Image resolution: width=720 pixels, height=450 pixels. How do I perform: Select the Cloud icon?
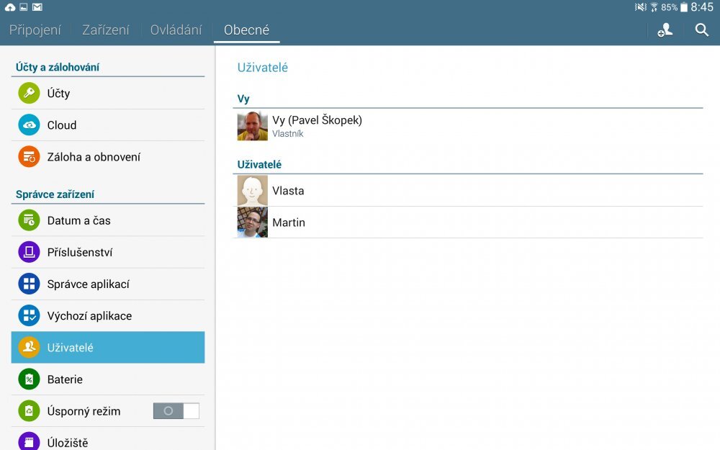(29, 125)
